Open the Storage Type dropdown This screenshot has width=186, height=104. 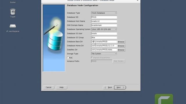point(104,54)
